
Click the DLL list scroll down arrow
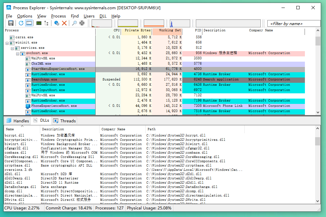click(x=317, y=201)
